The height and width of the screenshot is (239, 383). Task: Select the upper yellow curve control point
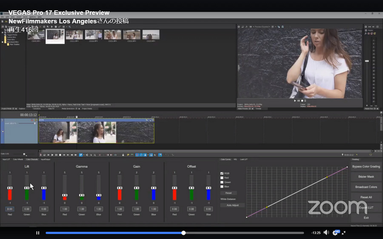coord(327,177)
